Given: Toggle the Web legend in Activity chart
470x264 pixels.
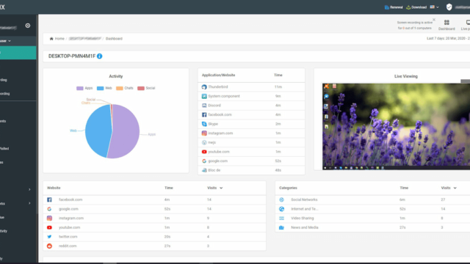Looking at the screenshot, I should [x=104, y=88].
